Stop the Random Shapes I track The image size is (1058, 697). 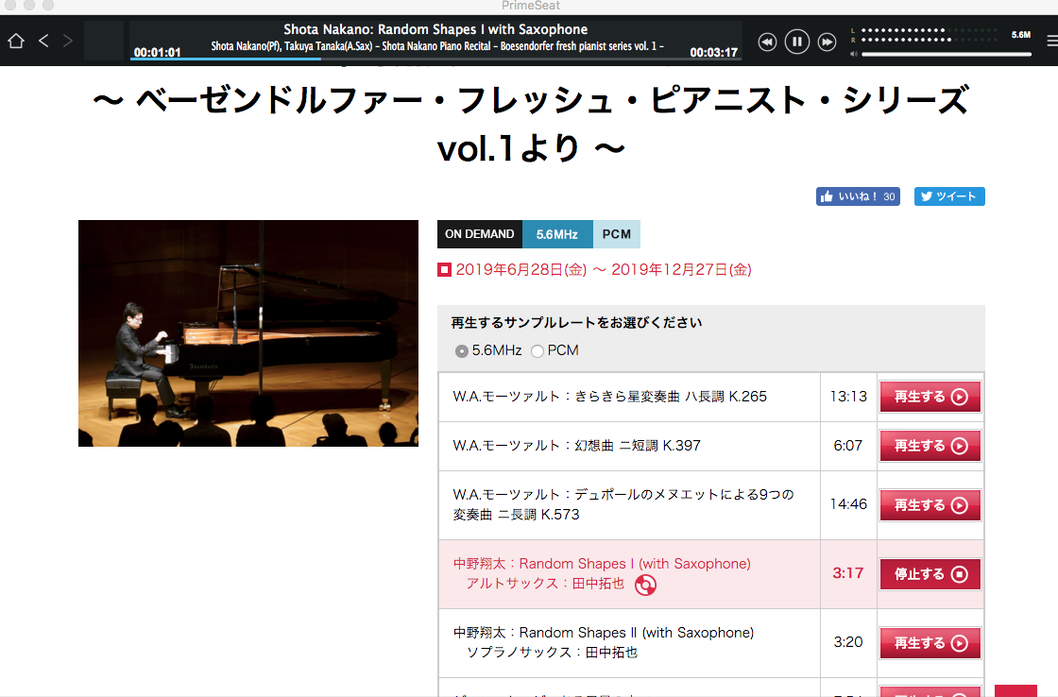tap(930, 574)
